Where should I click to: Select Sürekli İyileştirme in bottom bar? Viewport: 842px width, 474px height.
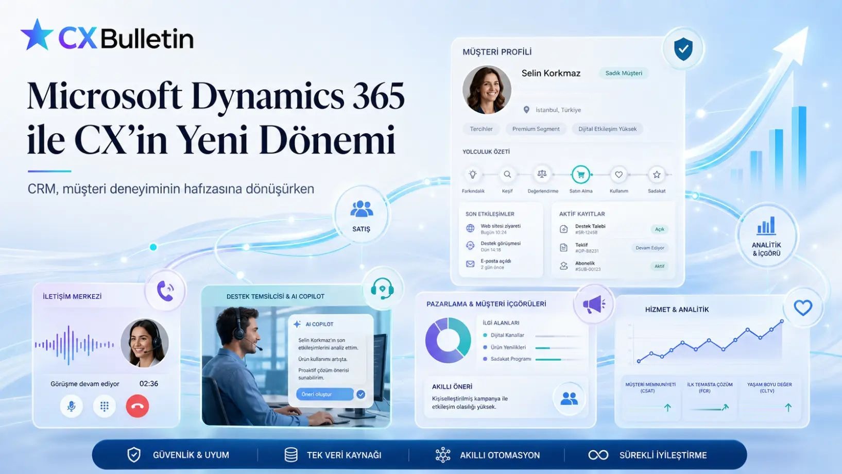point(647,455)
